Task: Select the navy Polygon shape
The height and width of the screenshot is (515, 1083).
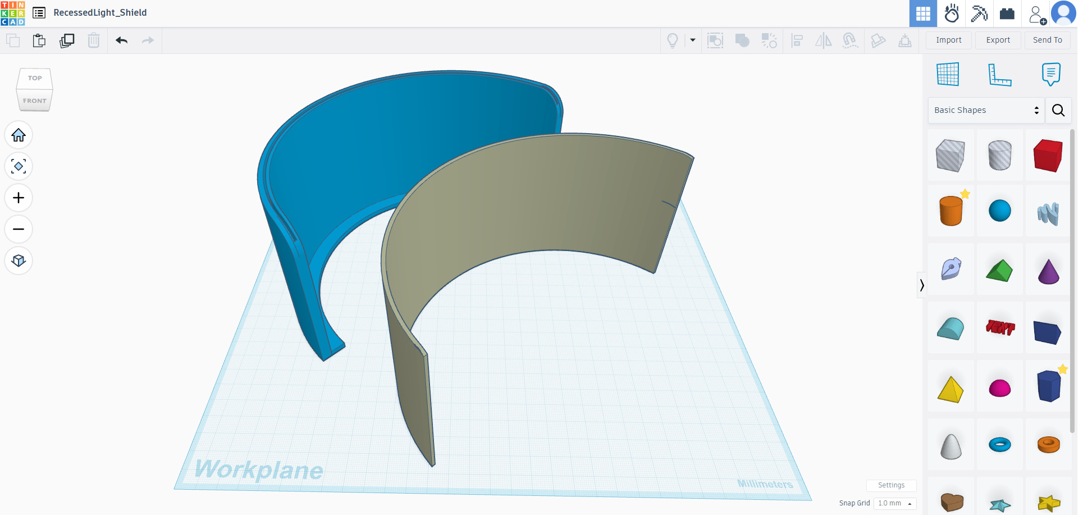Action: click(1048, 386)
